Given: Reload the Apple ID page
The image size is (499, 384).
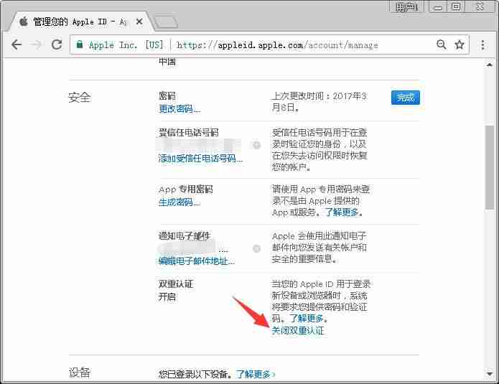Looking at the screenshot, I should click(57, 45).
